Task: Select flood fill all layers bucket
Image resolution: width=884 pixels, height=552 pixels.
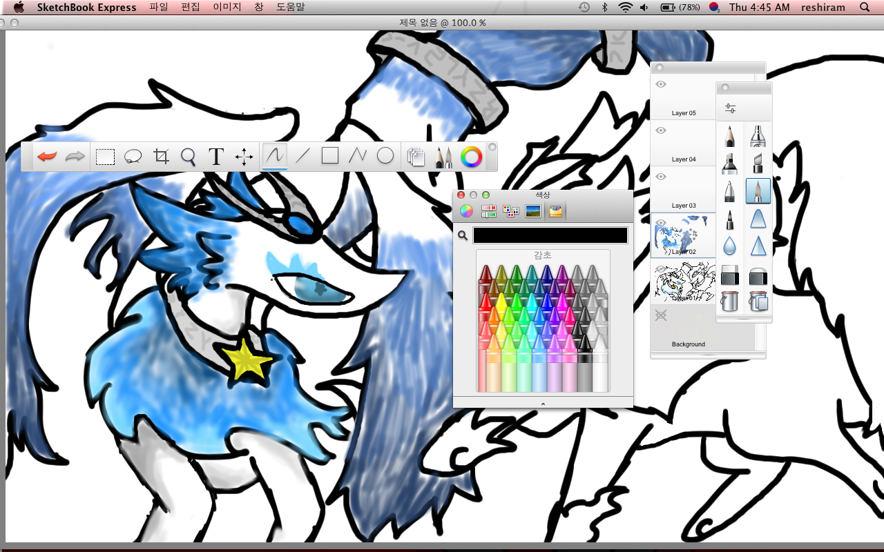Action: click(x=758, y=301)
